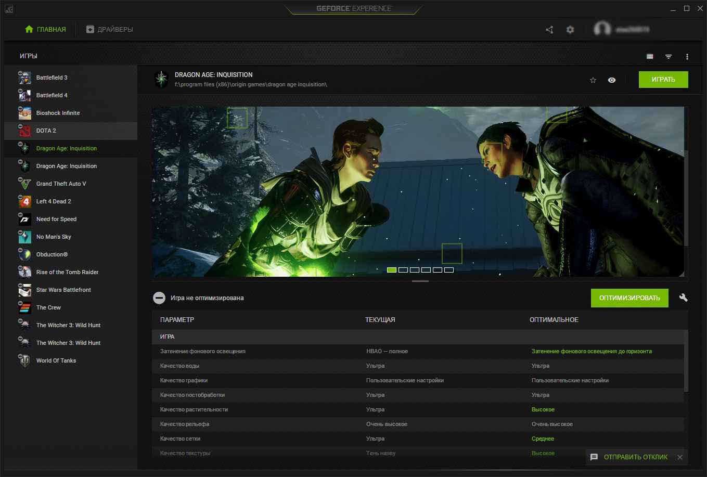Select the Качество рельефа row

pos(418,424)
